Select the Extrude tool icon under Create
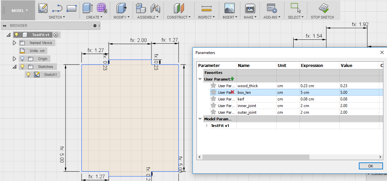 point(88,8)
